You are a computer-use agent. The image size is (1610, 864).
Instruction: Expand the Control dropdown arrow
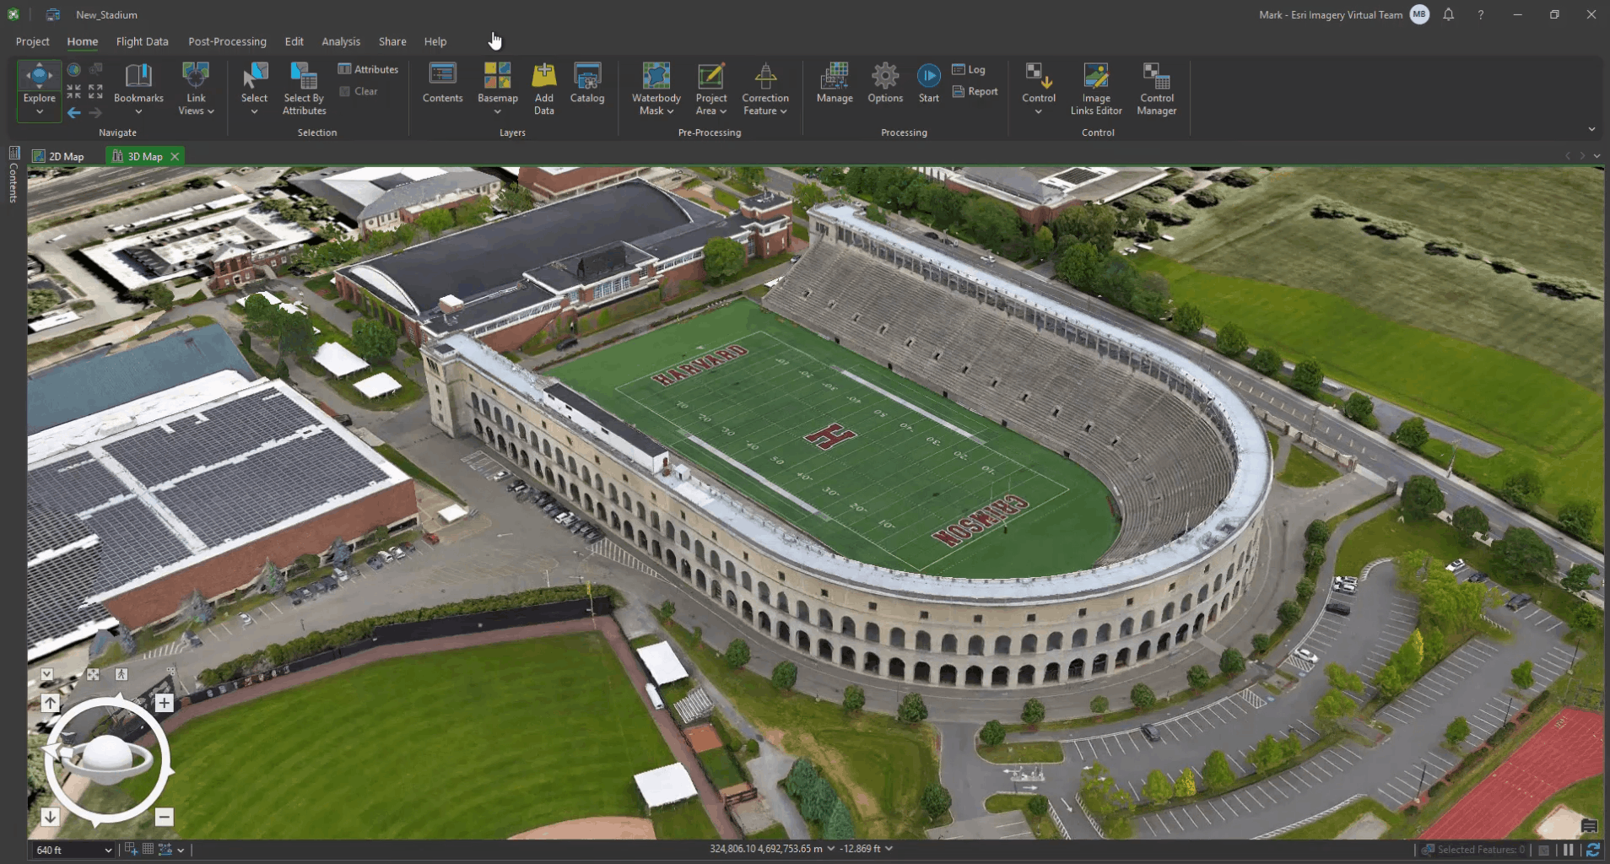(x=1039, y=111)
